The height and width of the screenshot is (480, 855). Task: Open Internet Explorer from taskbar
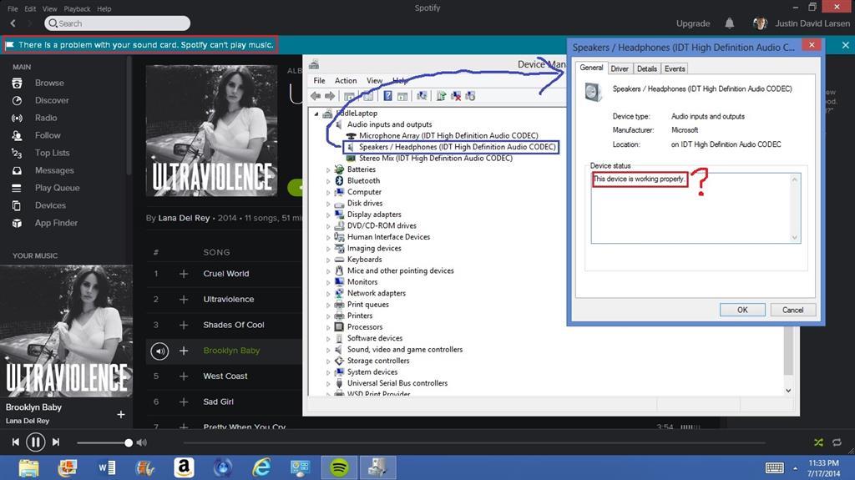(x=261, y=467)
